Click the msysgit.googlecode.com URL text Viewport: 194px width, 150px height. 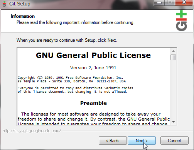(32, 131)
